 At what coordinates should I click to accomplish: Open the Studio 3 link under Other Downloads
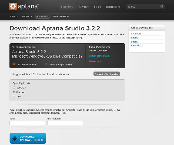[135, 42]
